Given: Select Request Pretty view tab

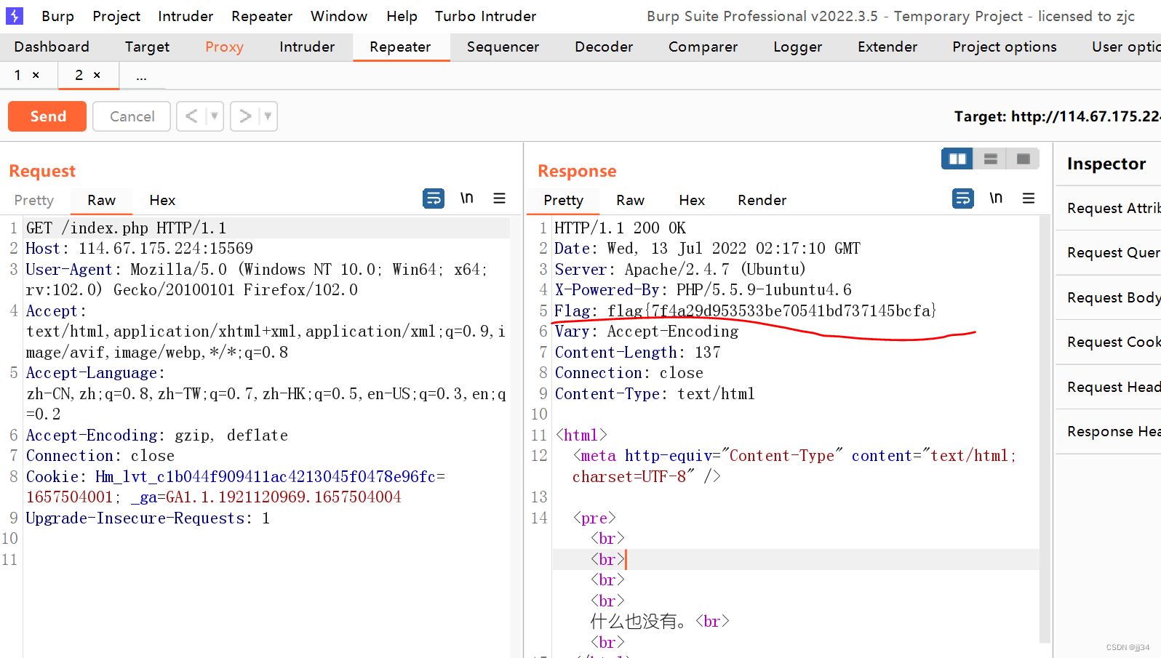Looking at the screenshot, I should point(34,200).
